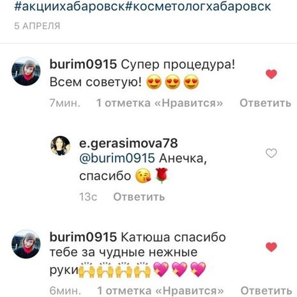The width and height of the screenshot is (297, 297).
Task: Tap the 13с timestamp on the reply
Action: pyautogui.click(x=88, y=197)
